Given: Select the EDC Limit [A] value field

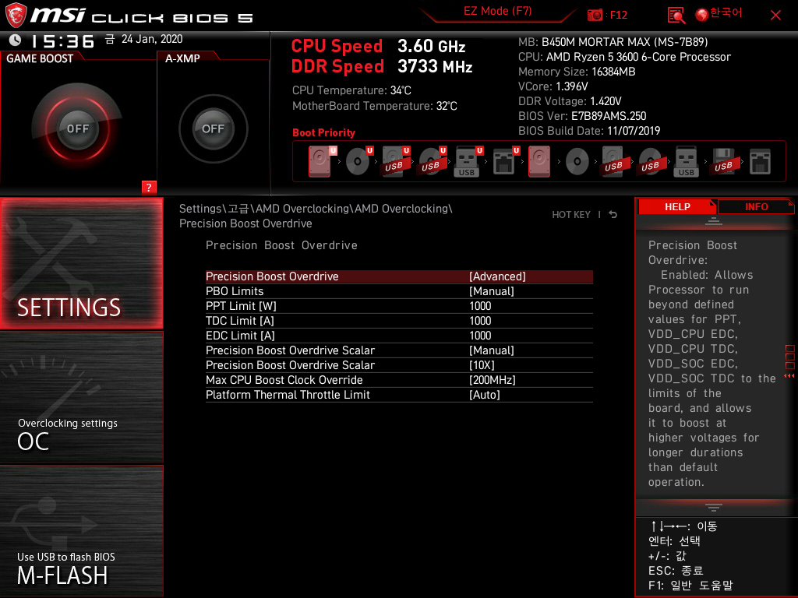Looking at the screenshot, I should pyautogui.click(x=480, y=335).
